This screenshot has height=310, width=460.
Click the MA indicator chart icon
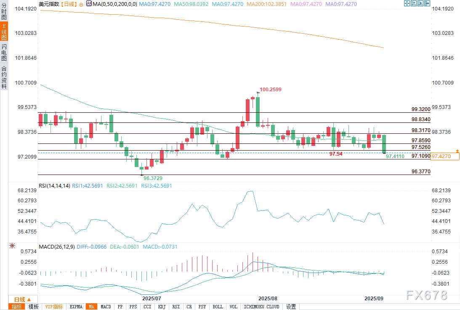click(89, 4)
